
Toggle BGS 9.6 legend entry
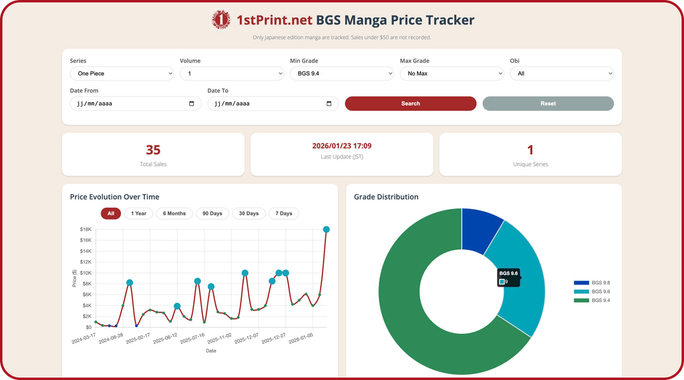click(x=592, y=291)
